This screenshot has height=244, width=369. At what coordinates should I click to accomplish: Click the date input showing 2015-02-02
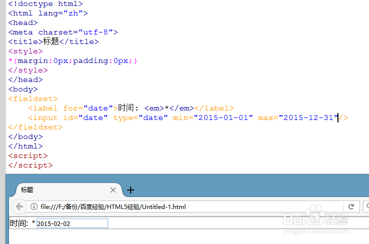pyautogui.click(x=72, y=223)
